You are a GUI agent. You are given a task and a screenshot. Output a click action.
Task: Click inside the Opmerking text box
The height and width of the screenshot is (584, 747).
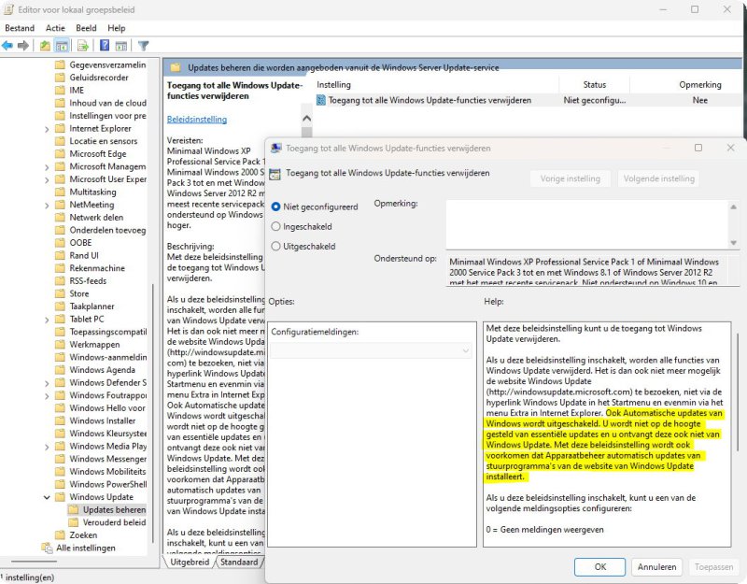pyautogui.click(x=587, y=223)
